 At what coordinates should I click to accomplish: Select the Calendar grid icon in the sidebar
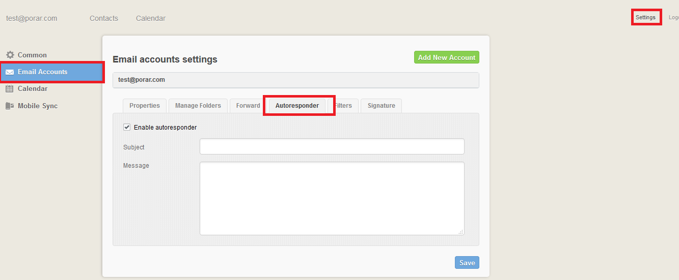coord(10,89)
